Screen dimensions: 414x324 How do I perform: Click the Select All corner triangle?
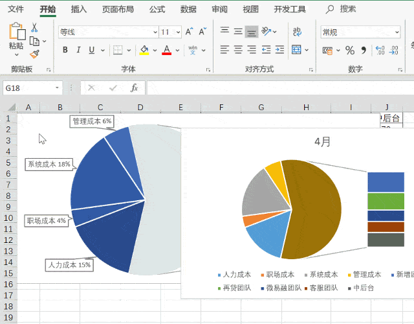coord(12,107)
